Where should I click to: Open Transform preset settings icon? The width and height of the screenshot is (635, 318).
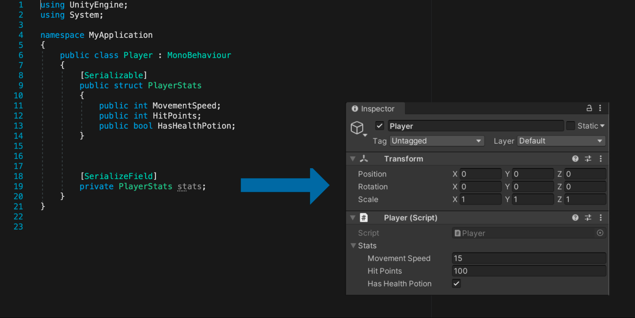pos(588,159)
